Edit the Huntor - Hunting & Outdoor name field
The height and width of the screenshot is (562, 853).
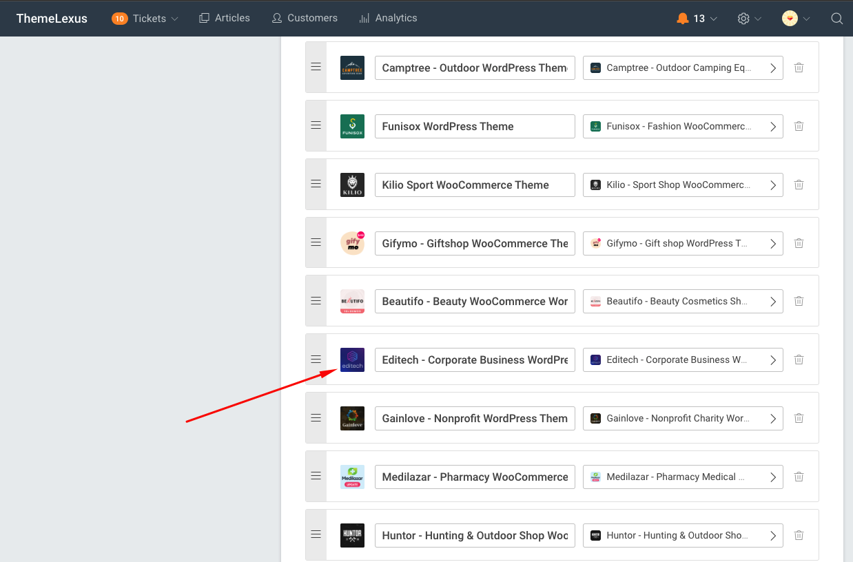click(475, 535)
